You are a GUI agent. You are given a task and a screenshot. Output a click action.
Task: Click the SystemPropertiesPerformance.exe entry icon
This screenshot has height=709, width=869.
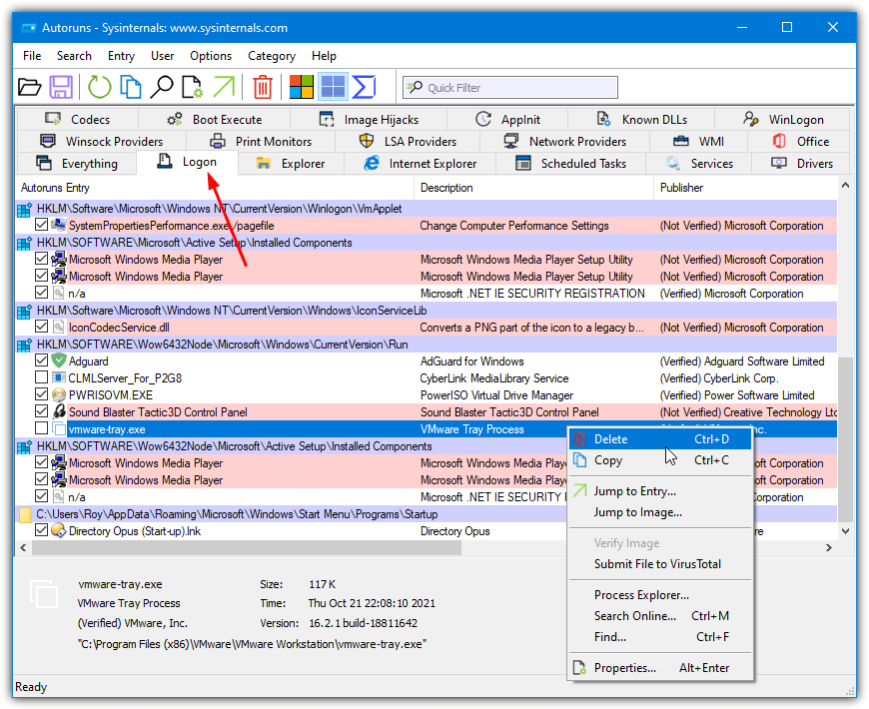[x=59, y=225]
